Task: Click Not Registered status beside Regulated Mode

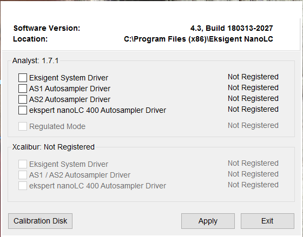Action: pos(253,125)
